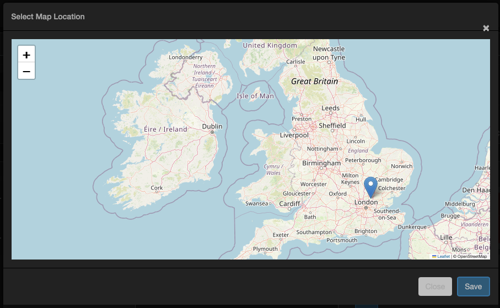Open the OpenStreetMap copyright link
This screenshot has width=500, height=308.
[472, 256]
